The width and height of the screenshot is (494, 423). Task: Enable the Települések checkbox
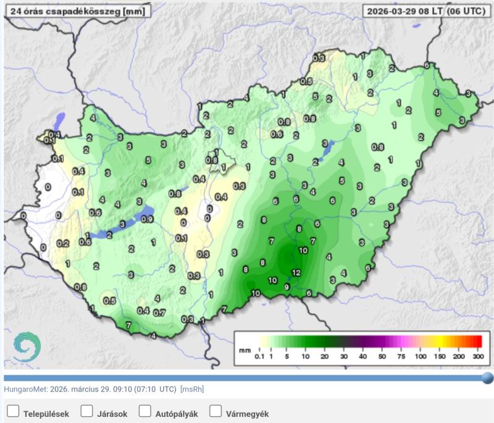pyautogui.click(x=12, y=412)
